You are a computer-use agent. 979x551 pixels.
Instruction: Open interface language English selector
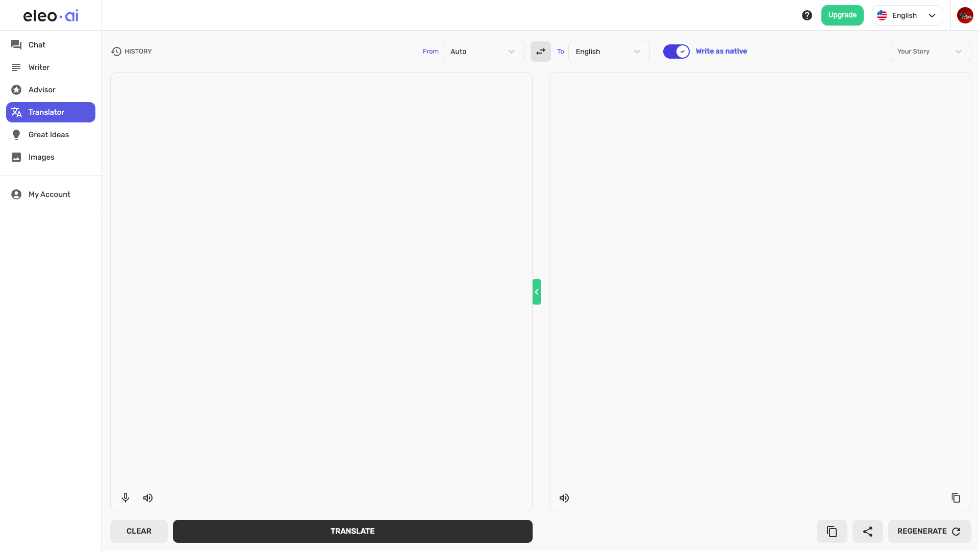coord(907,15)
